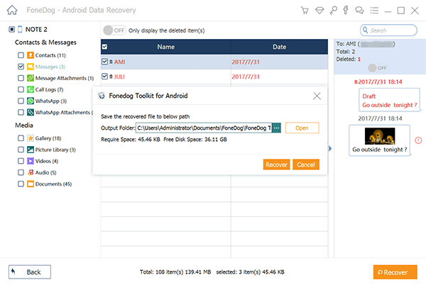Image resolution: width=426 pixels, height=285 pixels.
Task: Go to the Home screen icon
Action: [x=12, y=11]
